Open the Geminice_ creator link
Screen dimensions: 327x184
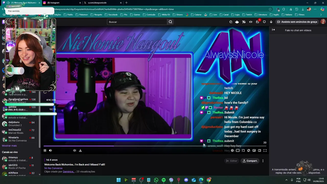pyautogui.click(x=68, y=172)
